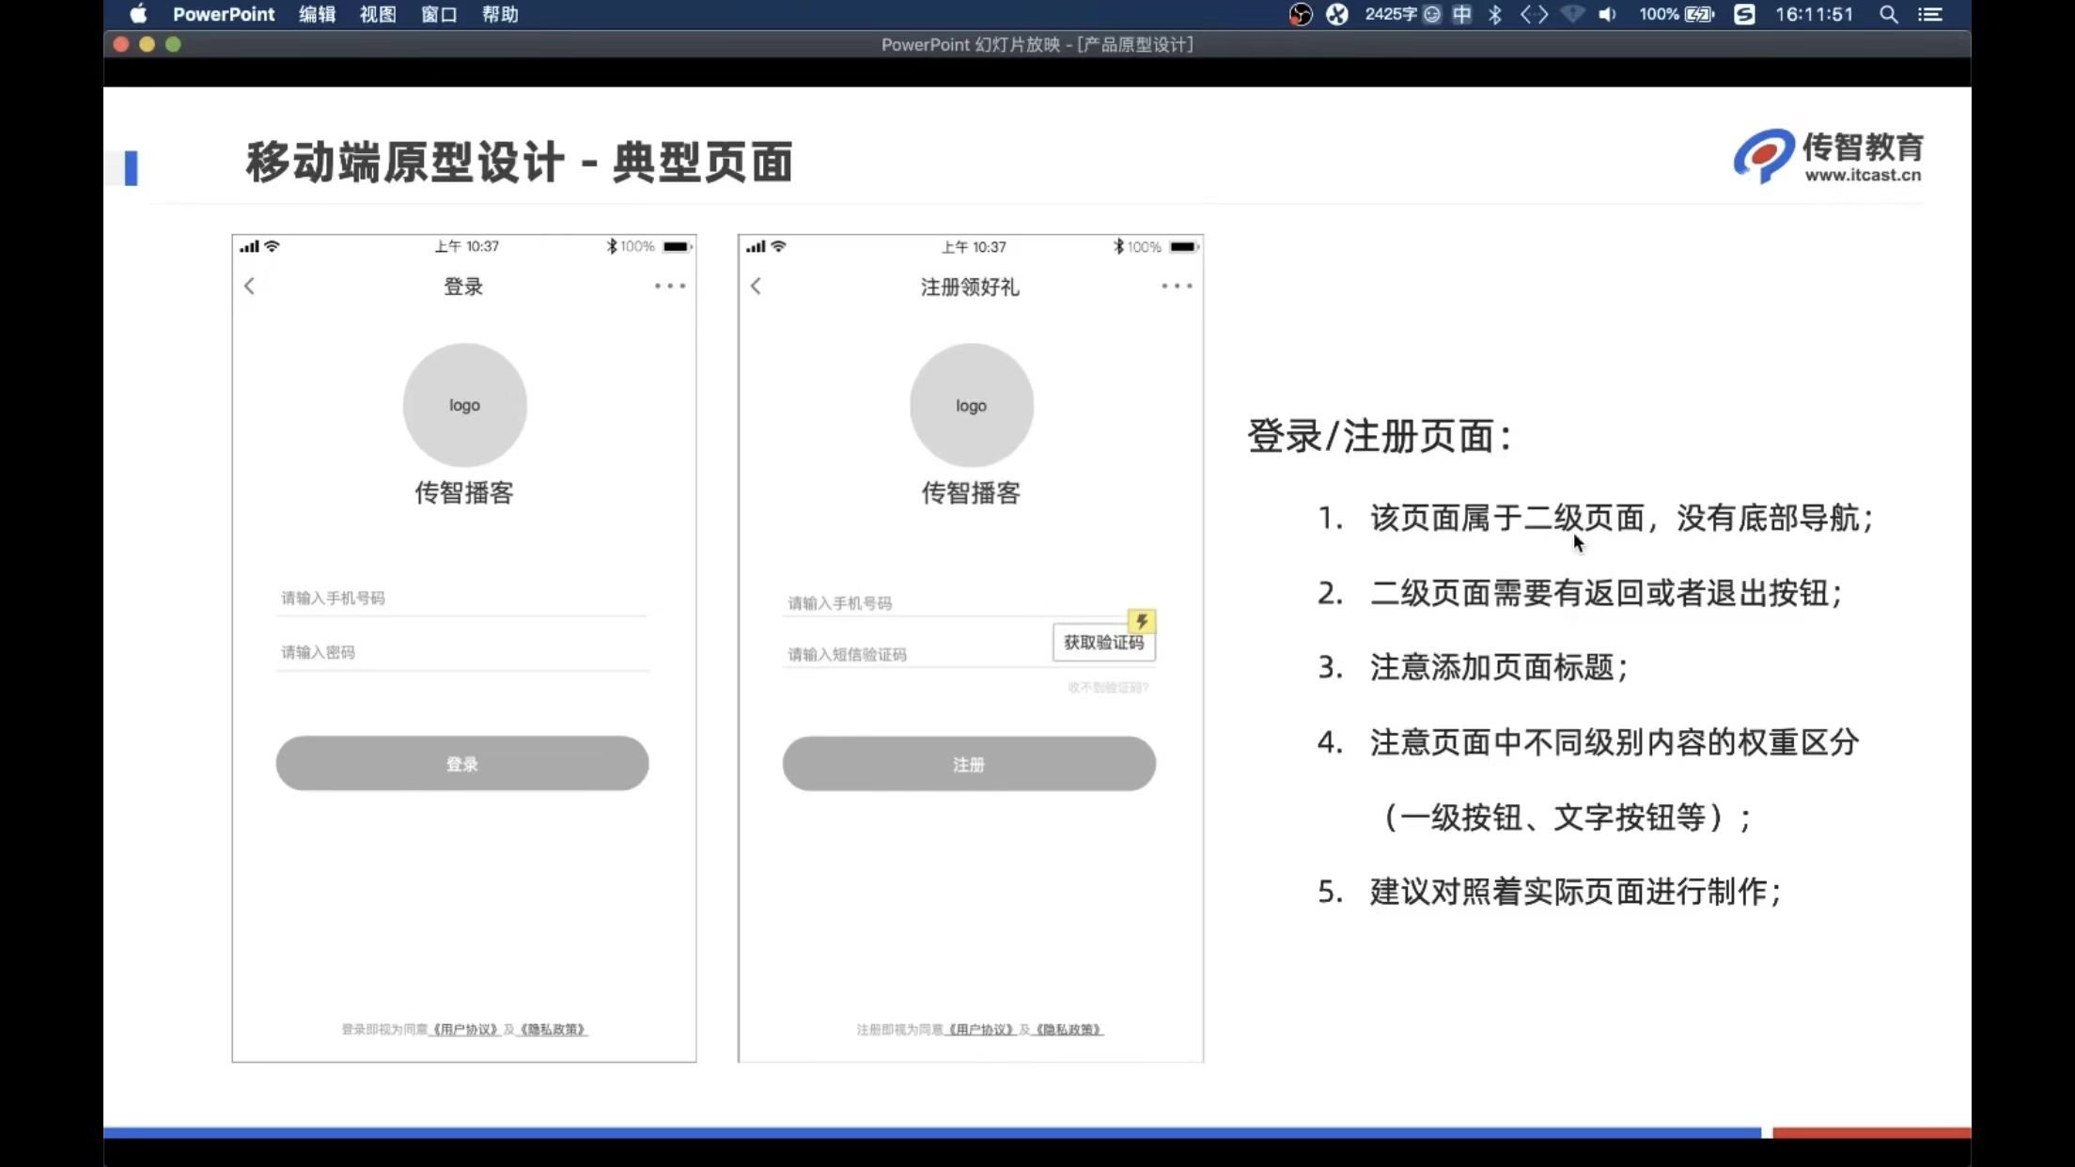Open the 视图 menu
Screen dimensions: 2075x1167
(x=378, y=14)
